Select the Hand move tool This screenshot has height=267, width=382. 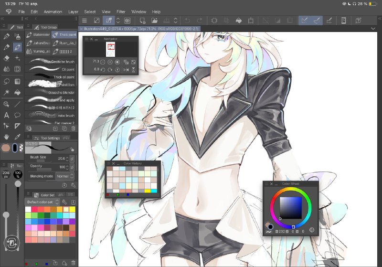[x=7, y=137]
